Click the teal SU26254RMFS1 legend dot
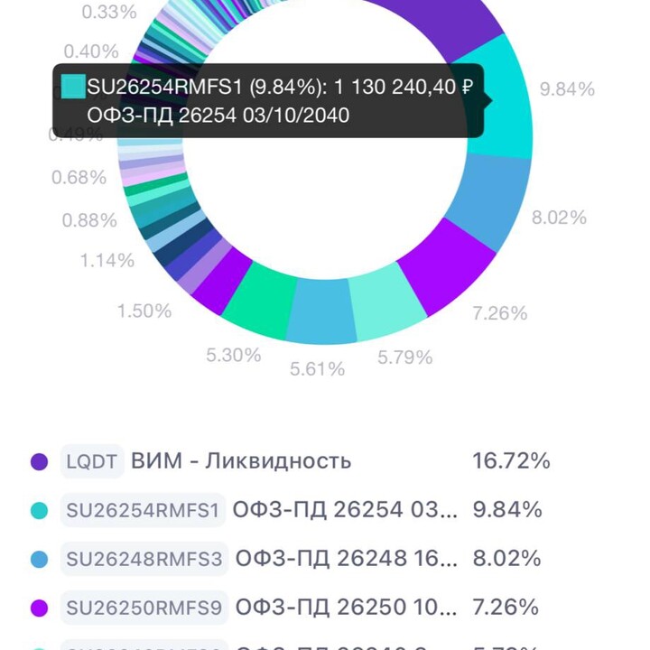650x650 pixels. pyautogui.click(x=39, y=510)
